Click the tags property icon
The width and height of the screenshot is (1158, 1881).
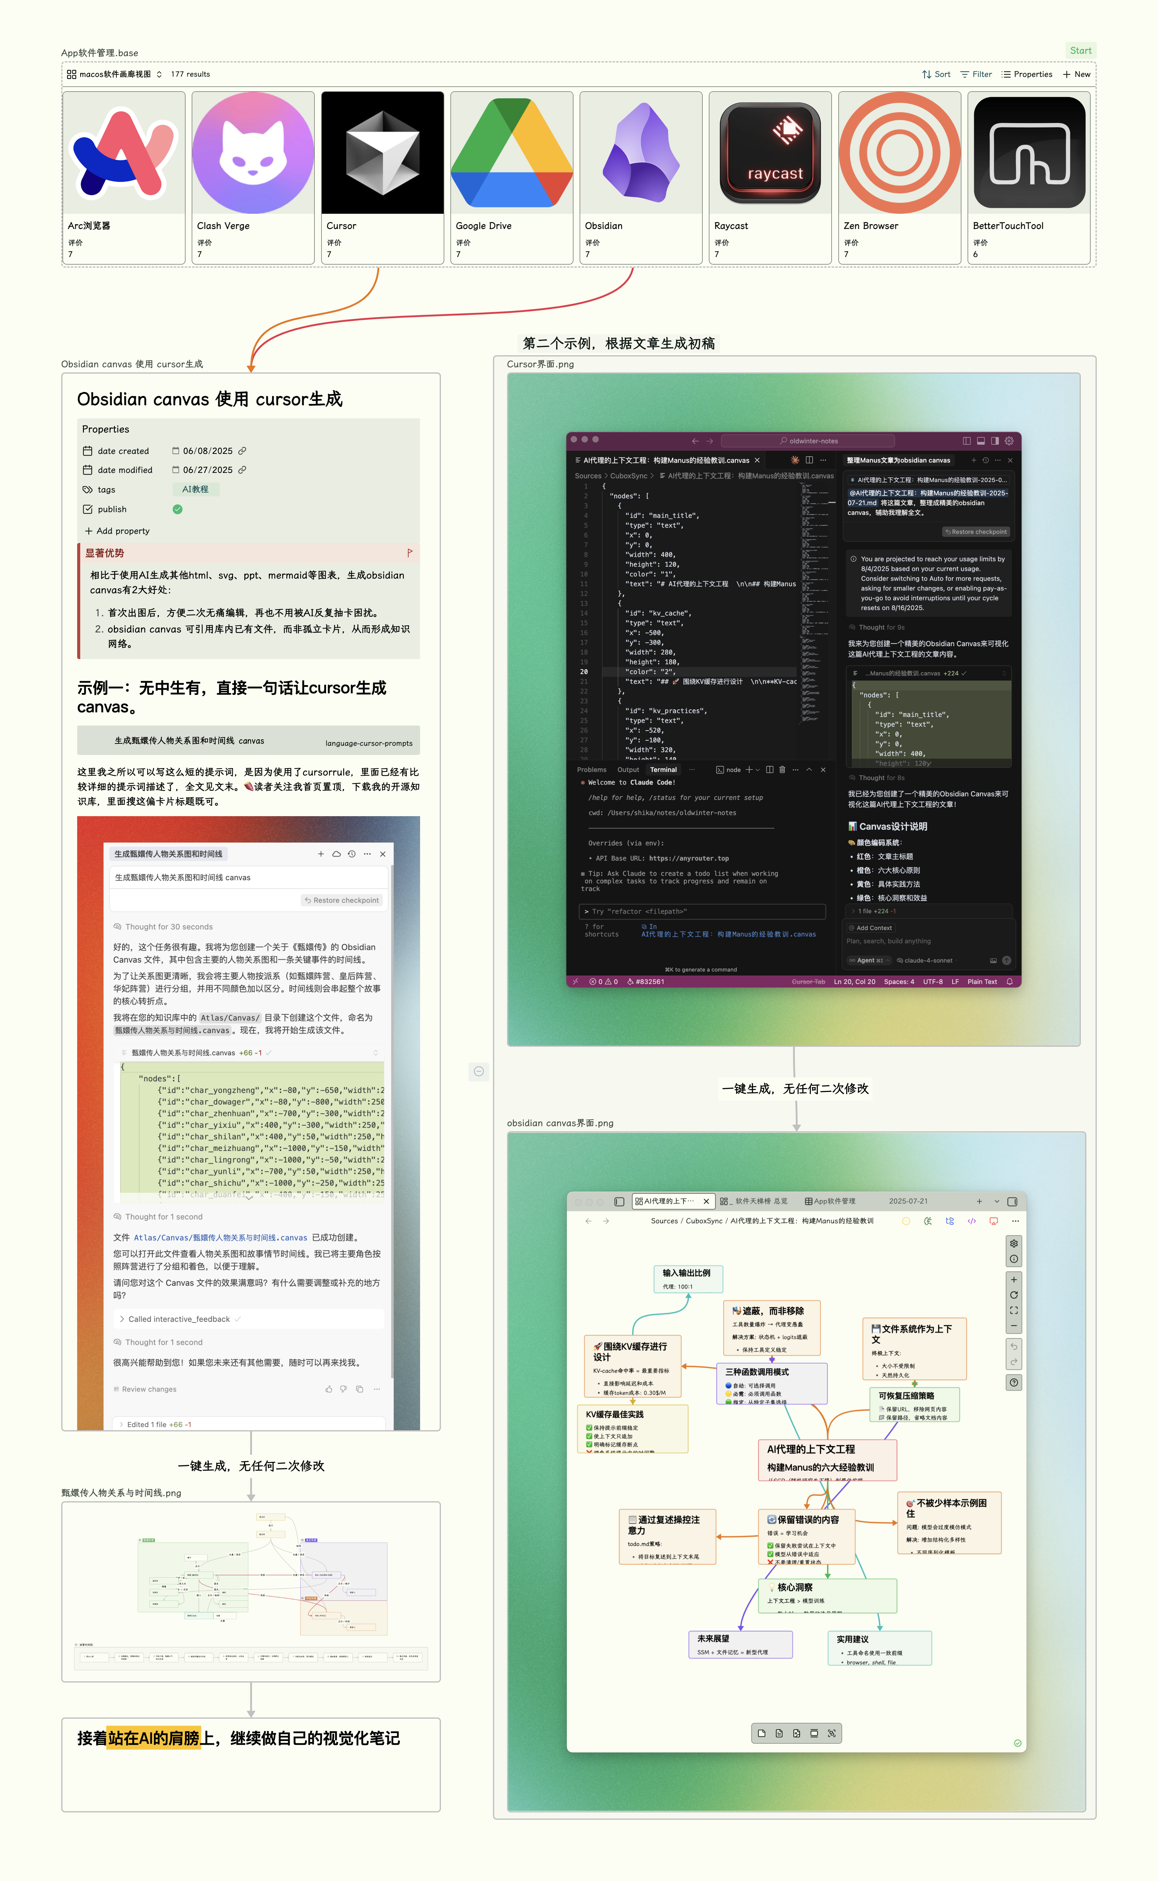(x=87, y=489)
